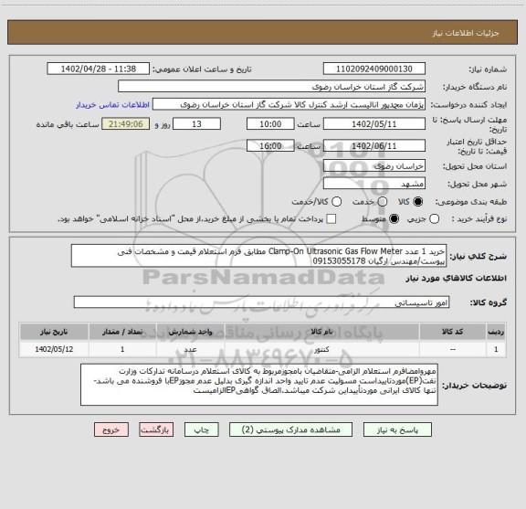Click buyer organization name field

click(x=271, y=86)
